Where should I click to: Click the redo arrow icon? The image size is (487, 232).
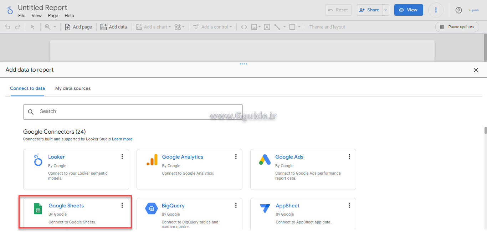point(17,27)
